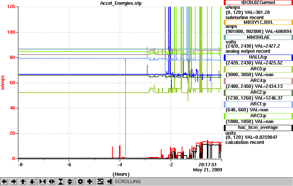Click the (Hours) time axis label
The height and width of the screenshot is (186, 293).
[121, 174]
